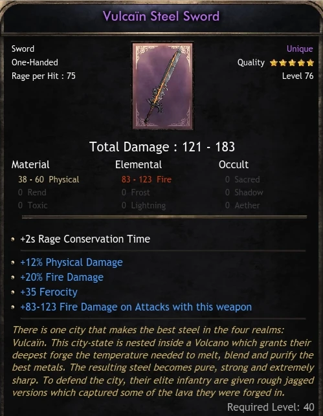The image size is (323, 416).
Task: Click the bullet beside +35 Ferocity
Action: pyautogui.click(x=13, y=292)
